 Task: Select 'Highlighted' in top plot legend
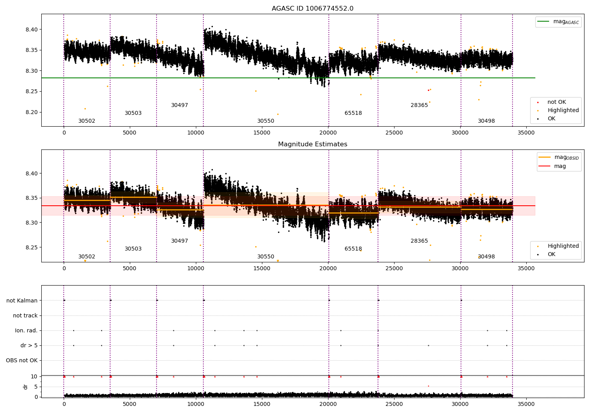click(x=558, y=111)
